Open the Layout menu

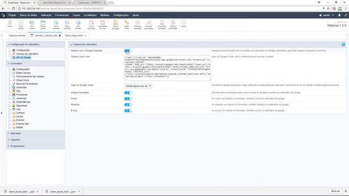tap(76, 15)
